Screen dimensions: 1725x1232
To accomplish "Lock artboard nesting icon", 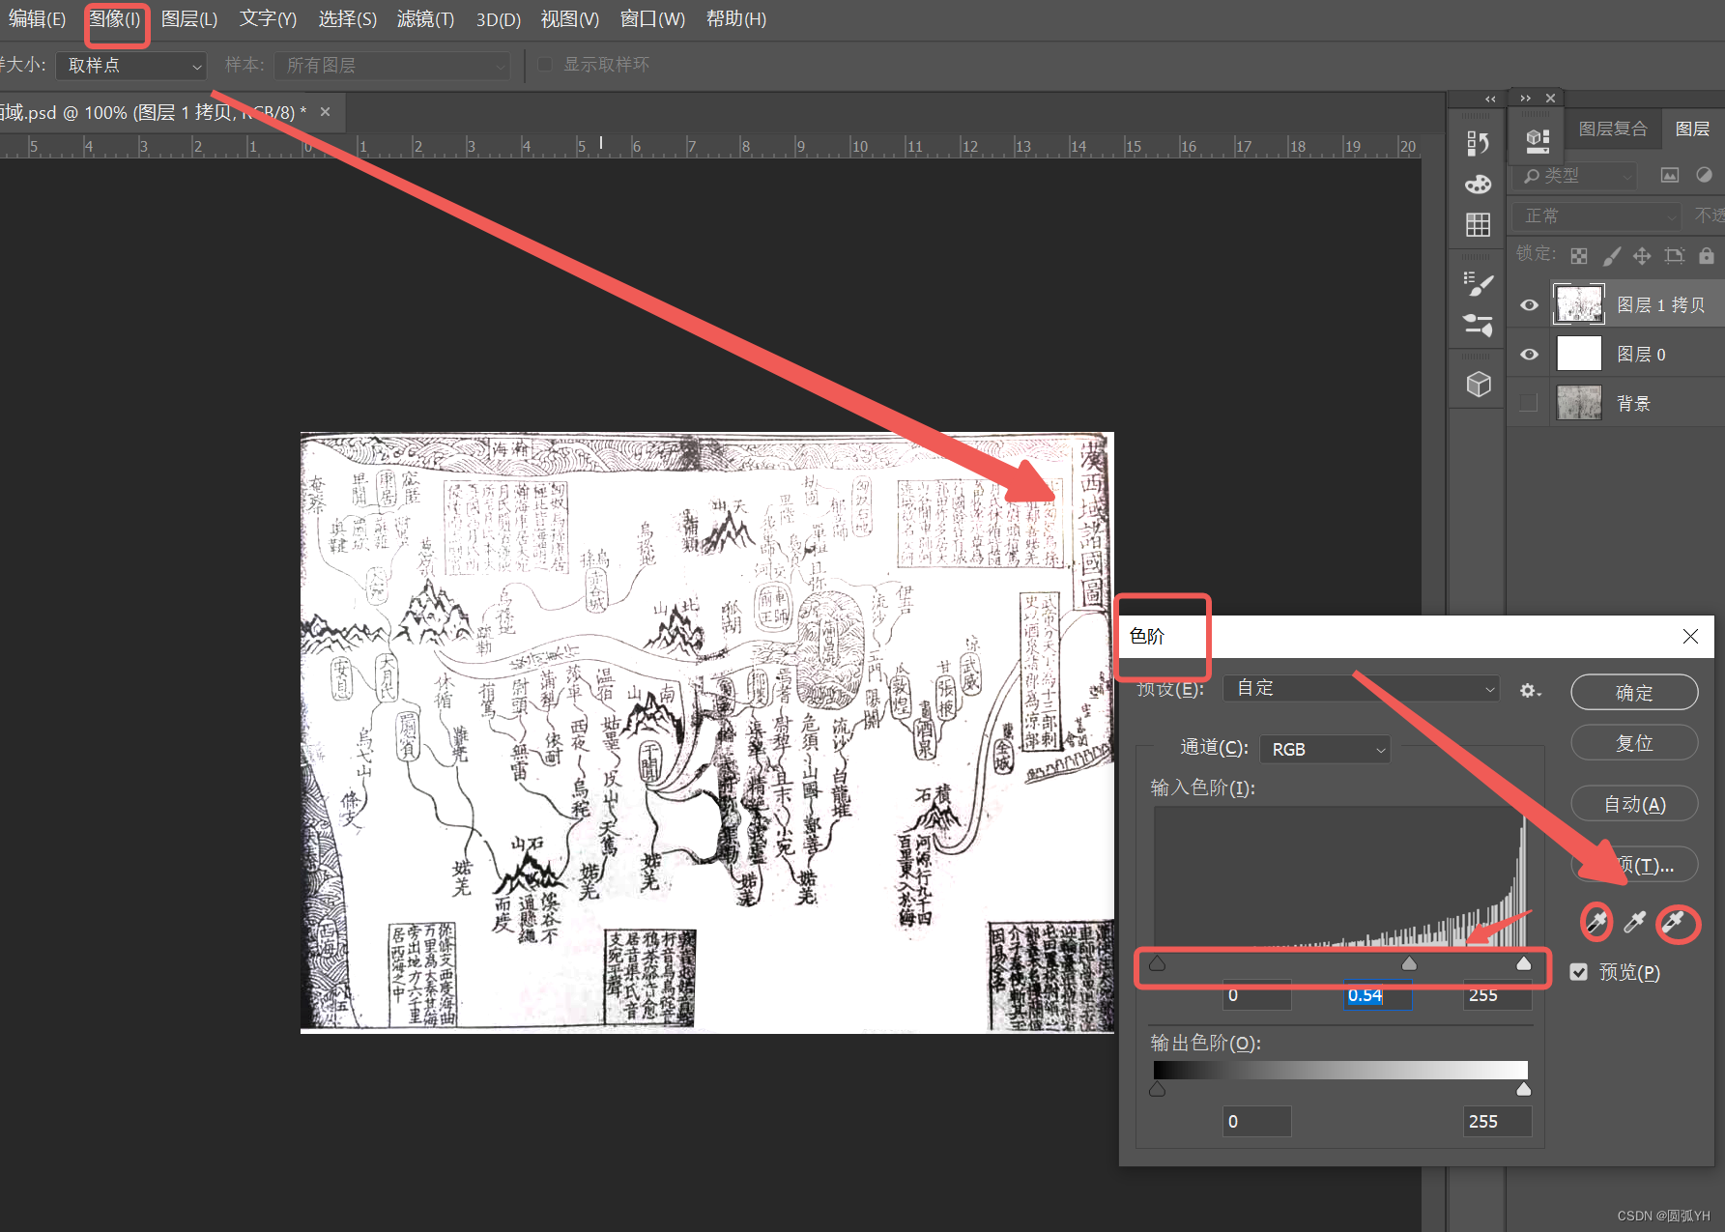I will 1675,256.
